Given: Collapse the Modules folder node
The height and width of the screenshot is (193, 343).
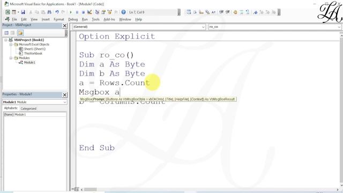Looking at the screenshot, I should click(11, 58).
